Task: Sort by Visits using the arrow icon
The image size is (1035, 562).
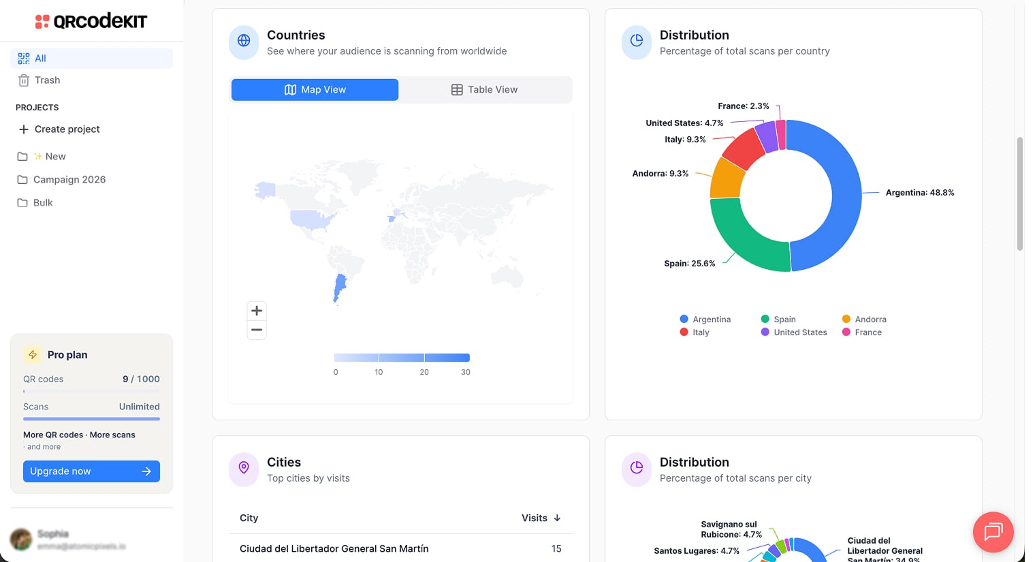Action: (557, 518)
